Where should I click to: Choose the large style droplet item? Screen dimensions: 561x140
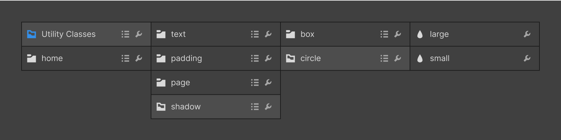pos(475,34)
